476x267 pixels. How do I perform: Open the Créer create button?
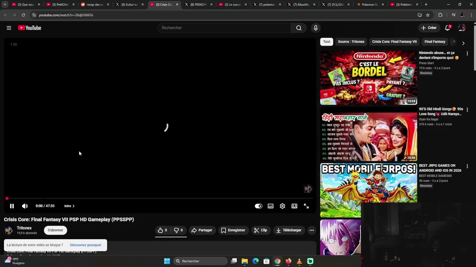coord(428,28)
